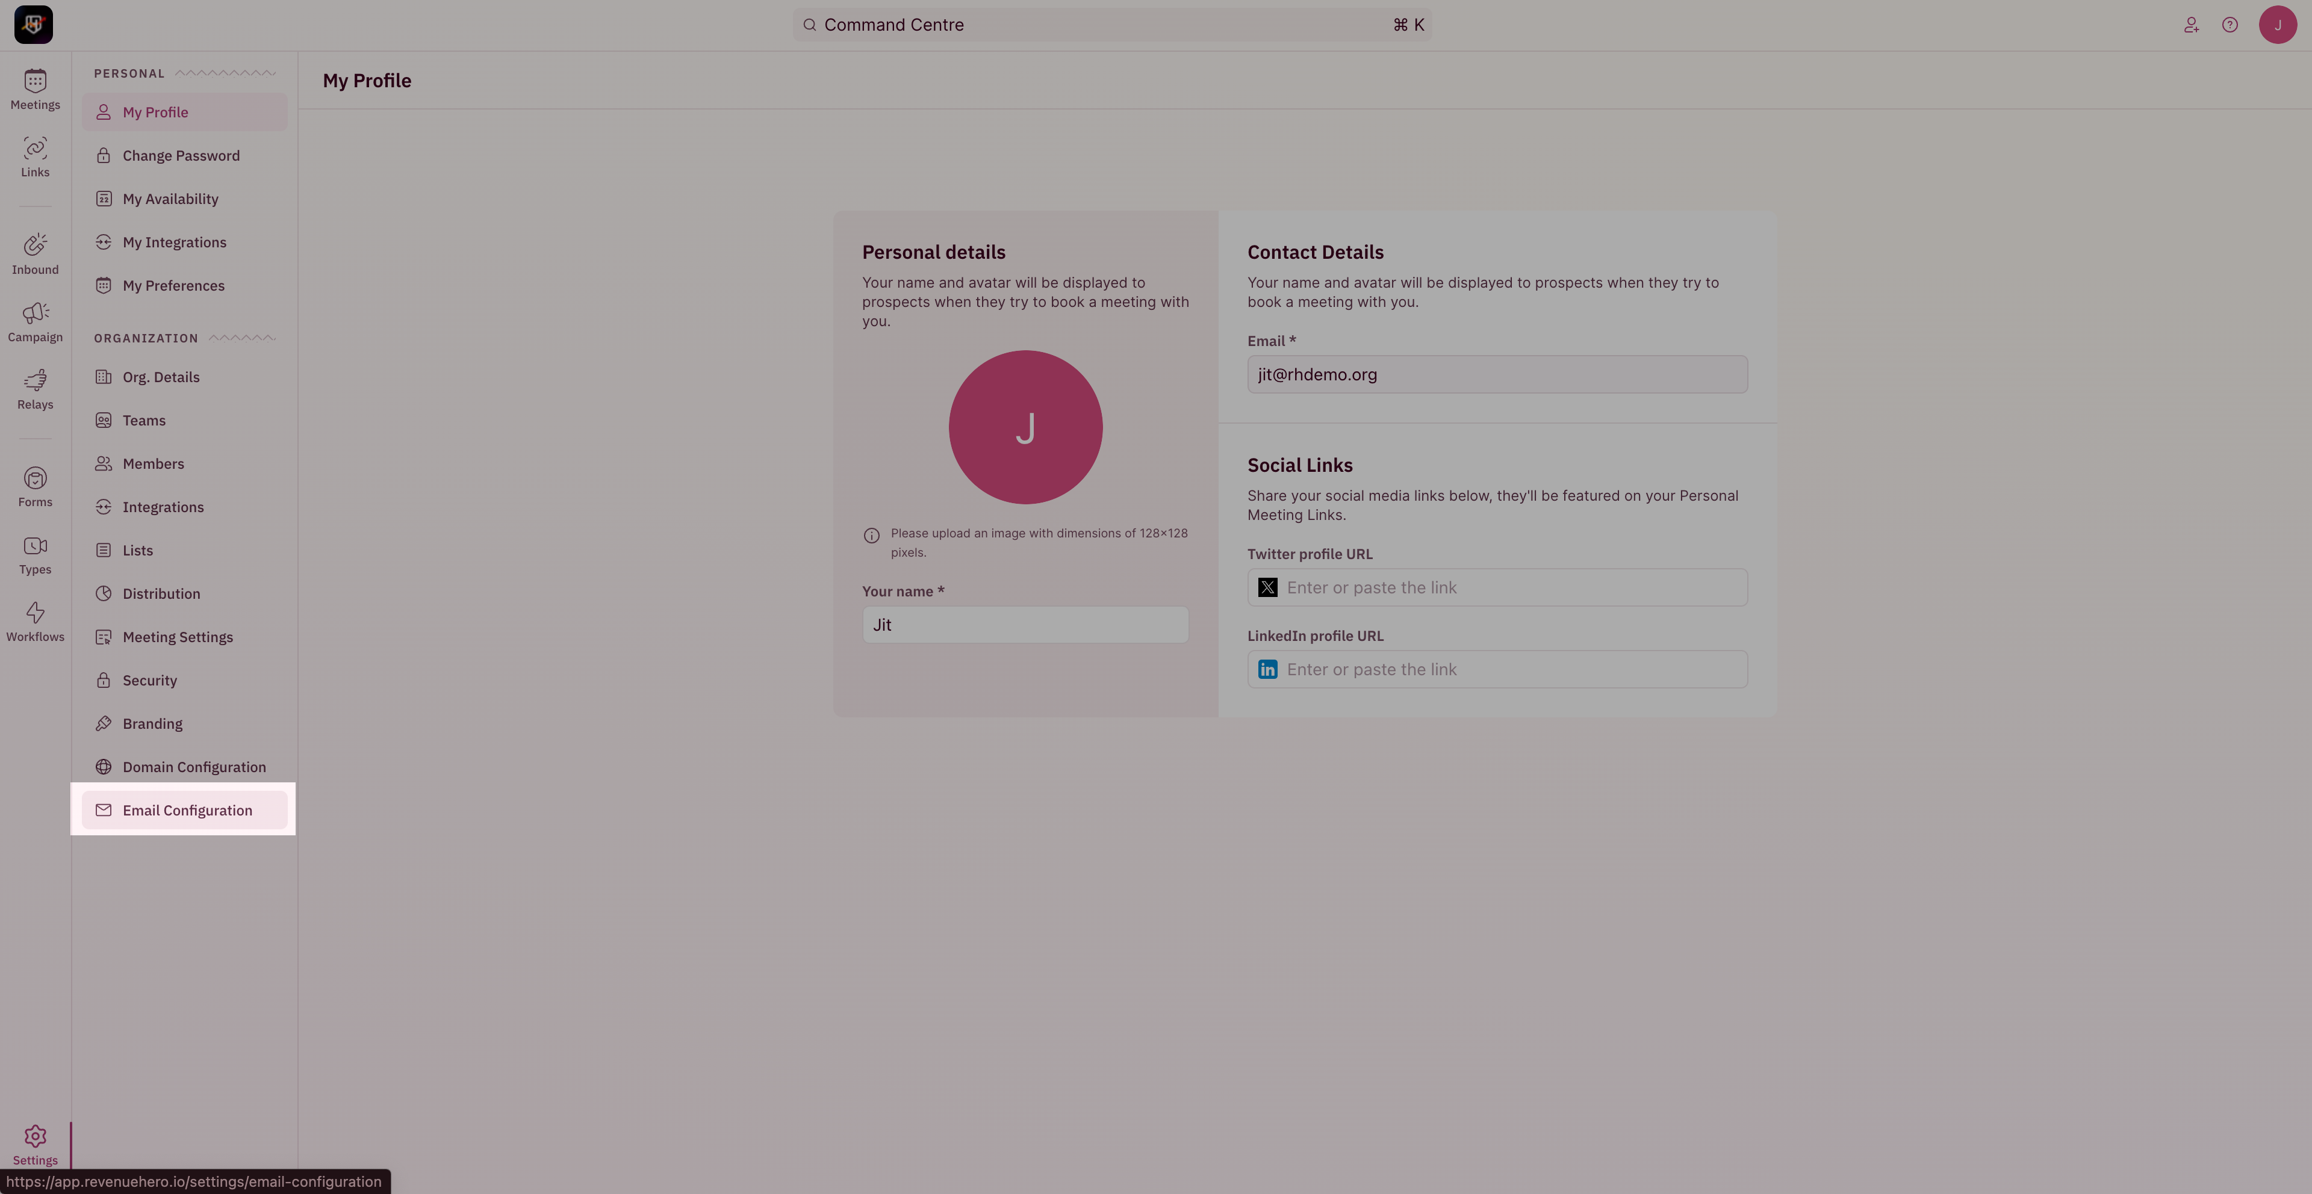Viewport: 2312px width, 1194px height.
Task: Open the Links section
Action: point(35,157)
